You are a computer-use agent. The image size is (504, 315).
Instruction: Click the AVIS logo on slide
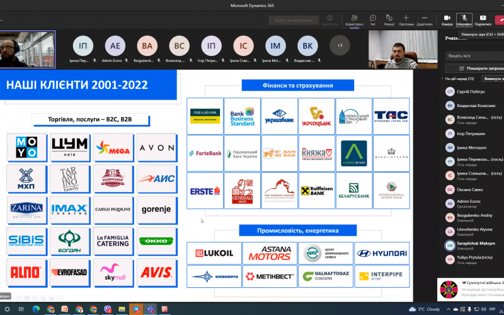pos(156,273)
